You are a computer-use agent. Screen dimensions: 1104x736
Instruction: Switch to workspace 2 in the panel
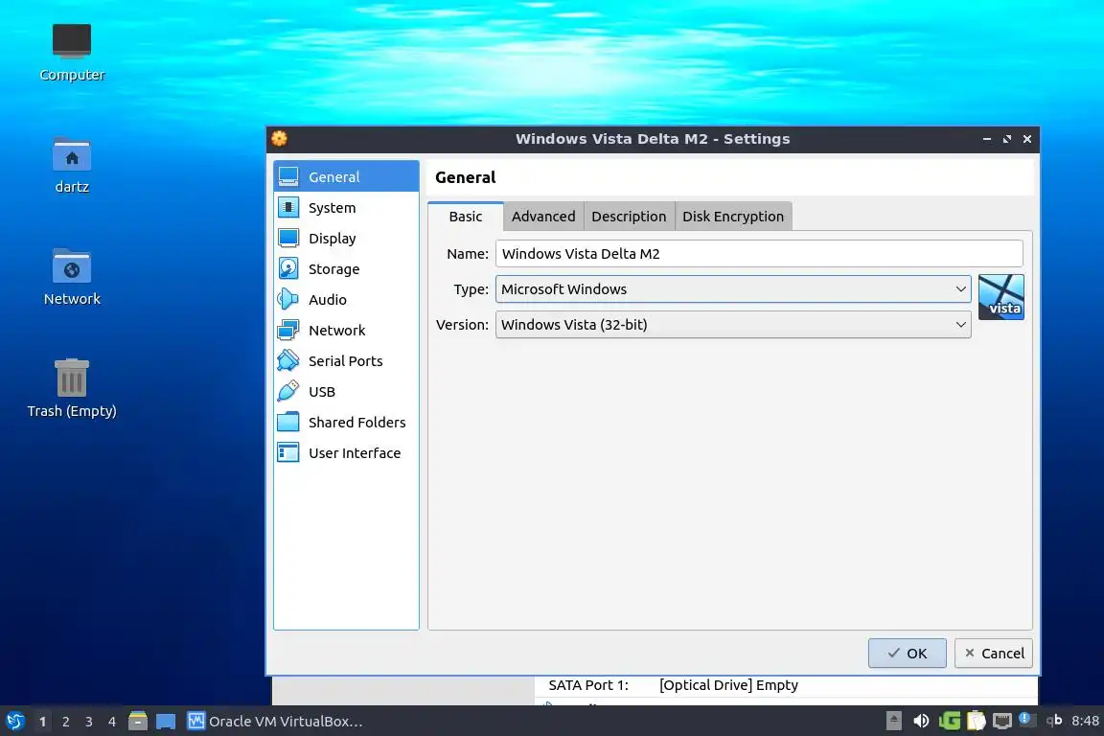[x=66, y=722]
